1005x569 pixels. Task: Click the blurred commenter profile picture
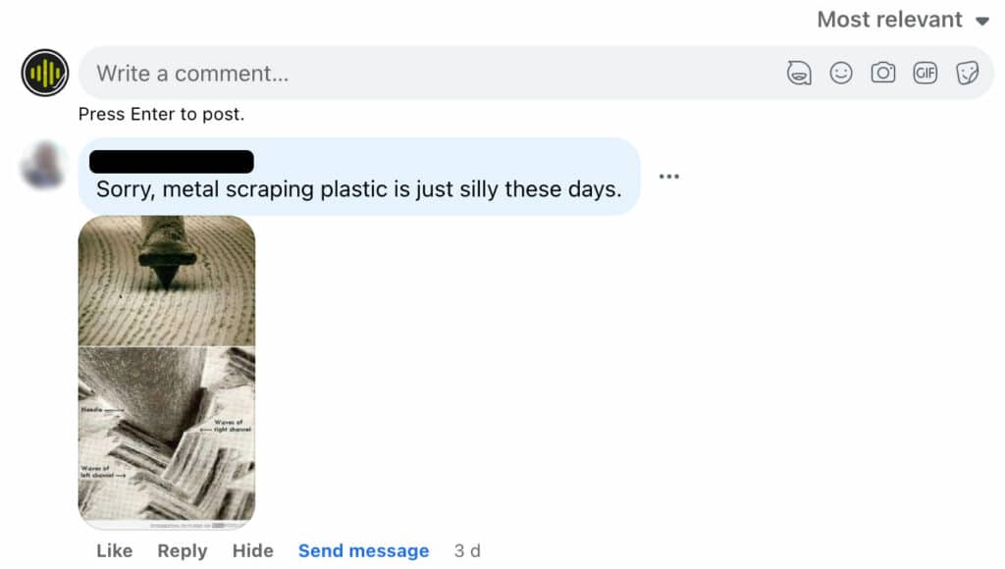[x=43, y=165]
